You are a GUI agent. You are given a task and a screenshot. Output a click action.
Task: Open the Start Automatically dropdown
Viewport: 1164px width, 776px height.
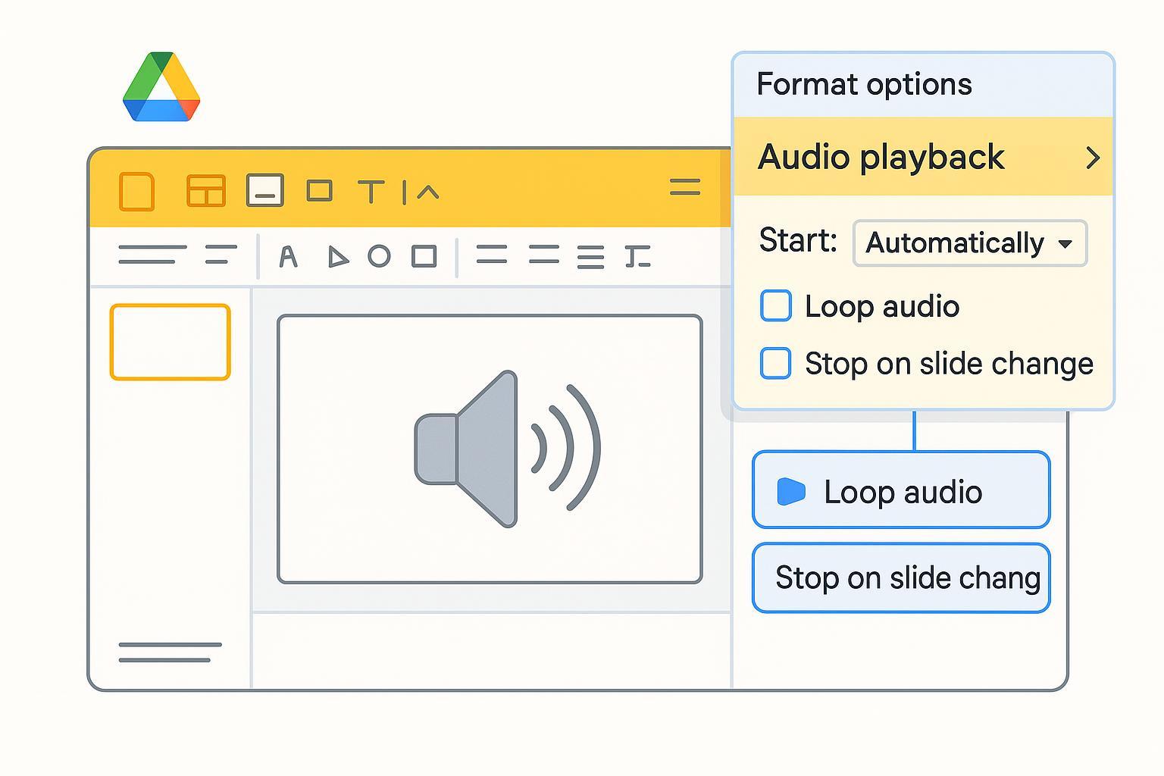tap(970, 243)
